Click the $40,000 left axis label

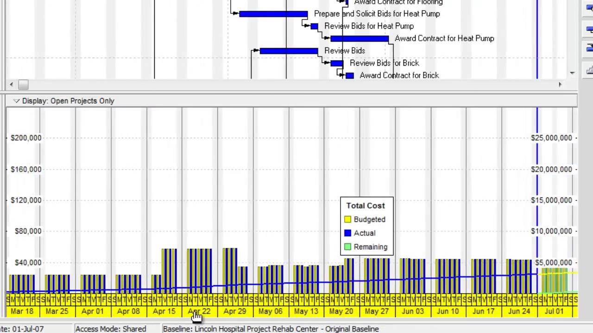click(28, 263)
